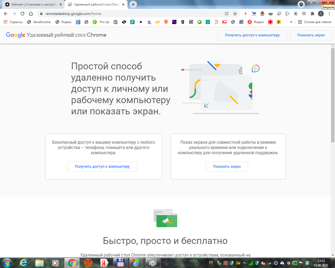Open the floppy disk taskbar app

click(120, 263)
